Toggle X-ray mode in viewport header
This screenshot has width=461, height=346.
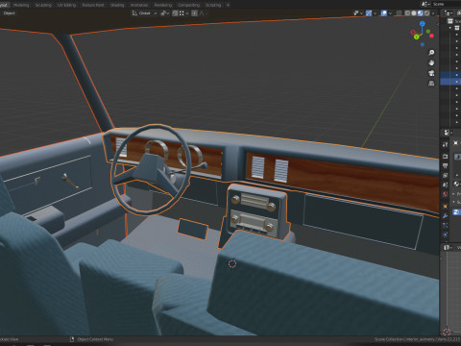tap(399, 13)
